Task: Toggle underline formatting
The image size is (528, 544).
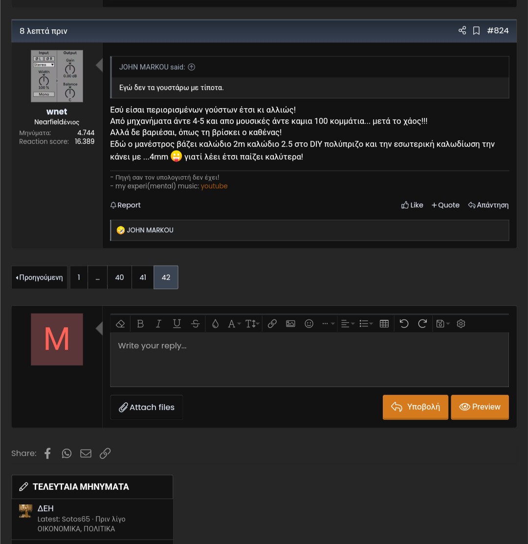Action: pyautogui.click(x=177, y=324)
